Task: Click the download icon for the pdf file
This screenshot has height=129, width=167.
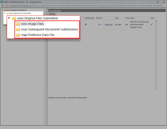Action: point(86,24)
